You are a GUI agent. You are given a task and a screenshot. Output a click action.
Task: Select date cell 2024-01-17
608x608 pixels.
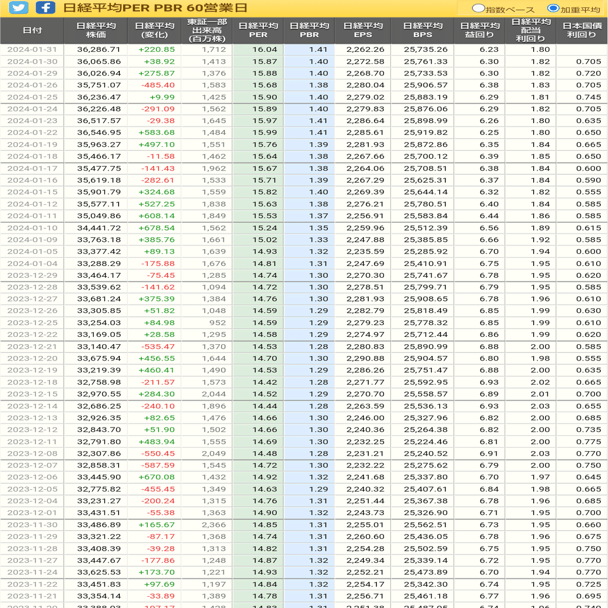(32, 169)
